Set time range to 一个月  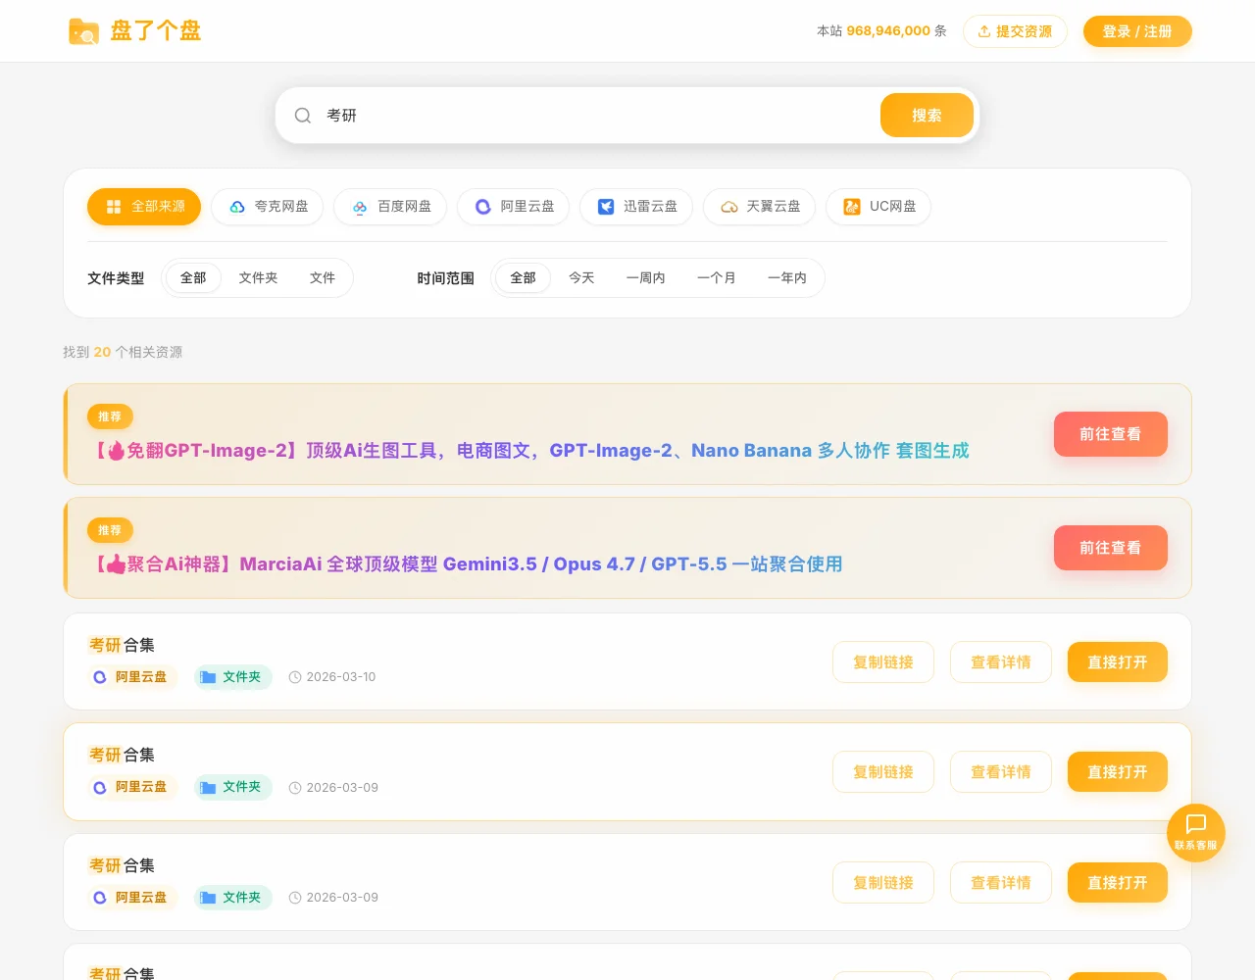(717, 278)
